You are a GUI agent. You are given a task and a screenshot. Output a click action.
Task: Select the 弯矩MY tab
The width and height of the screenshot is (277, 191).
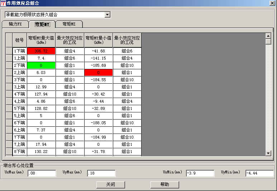[x=42, y=24]
